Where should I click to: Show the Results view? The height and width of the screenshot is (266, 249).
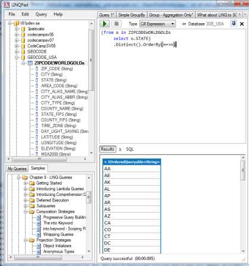(x=107, y=149)
